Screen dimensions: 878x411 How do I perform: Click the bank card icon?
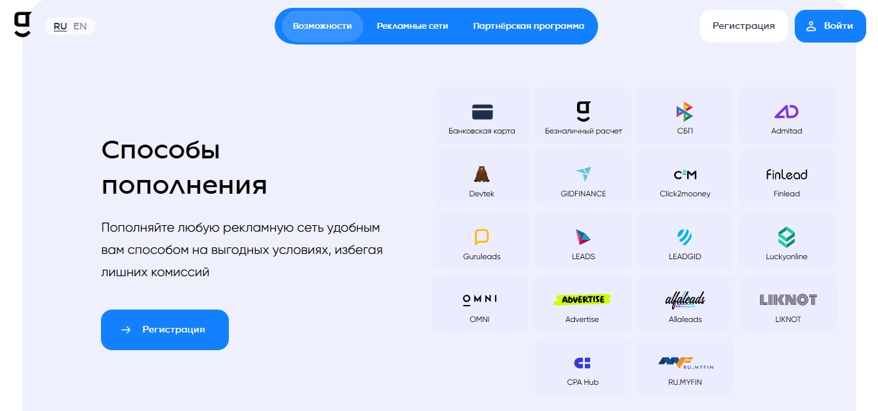point(482,111)
